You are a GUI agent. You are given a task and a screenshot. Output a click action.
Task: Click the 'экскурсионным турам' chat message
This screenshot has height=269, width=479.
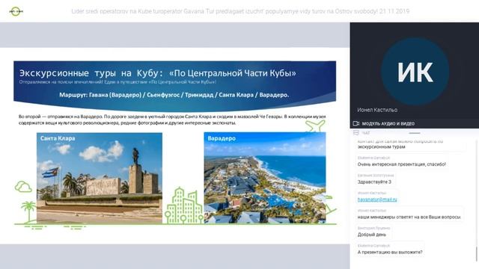pos(381,146)
